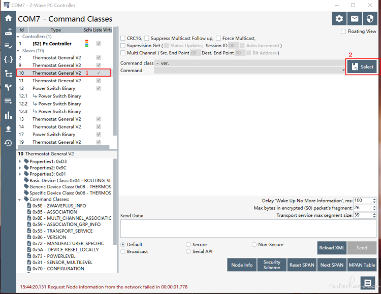Click the file icon beside 0x70 CONFIGURATION
381x294 pixels.
[x=29, y=269]
